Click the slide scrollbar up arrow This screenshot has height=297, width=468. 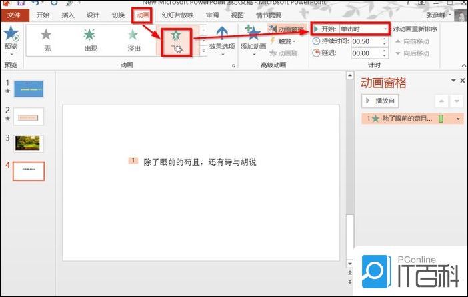(x=350, y=75)
